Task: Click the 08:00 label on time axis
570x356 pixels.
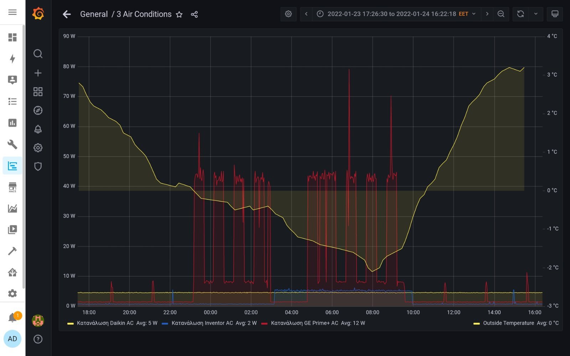Action: pos(373,313)
